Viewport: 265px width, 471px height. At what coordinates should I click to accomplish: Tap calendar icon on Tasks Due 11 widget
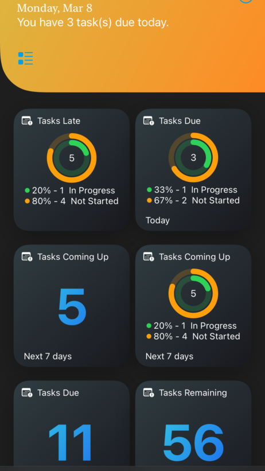[x=27, y=392]
